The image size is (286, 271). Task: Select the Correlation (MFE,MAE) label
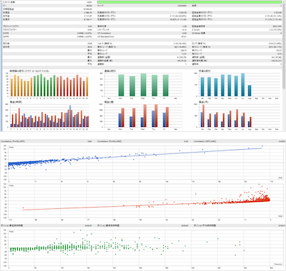tap(205, 141)
